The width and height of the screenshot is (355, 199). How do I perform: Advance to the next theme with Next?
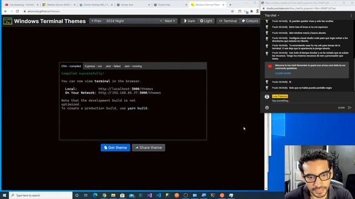pyautogui.click(x=170, y=21)
